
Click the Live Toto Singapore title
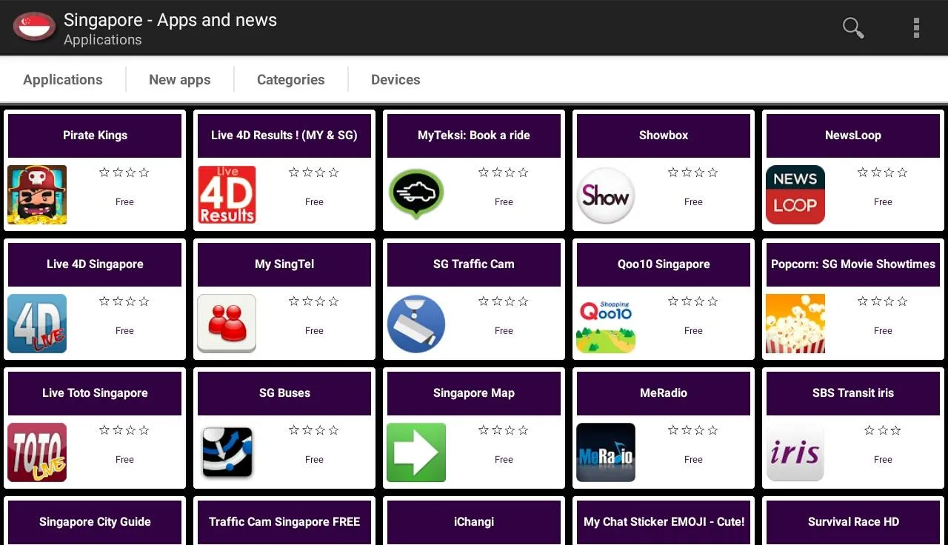click(95, 393)
